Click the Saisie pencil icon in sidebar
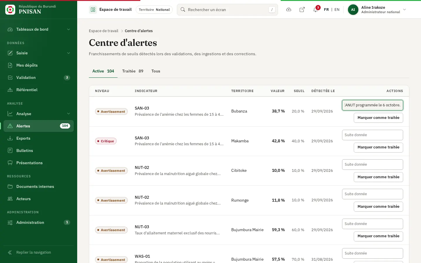Screen dimensions: 421x263 coord(10,53)
